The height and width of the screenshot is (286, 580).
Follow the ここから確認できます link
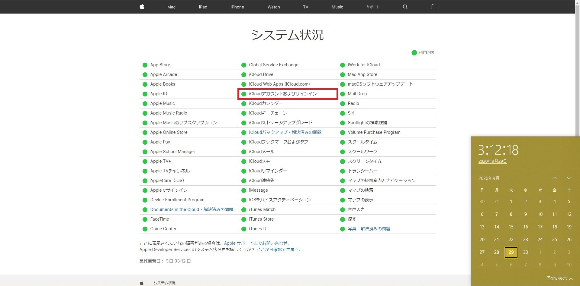click(278, 250)
